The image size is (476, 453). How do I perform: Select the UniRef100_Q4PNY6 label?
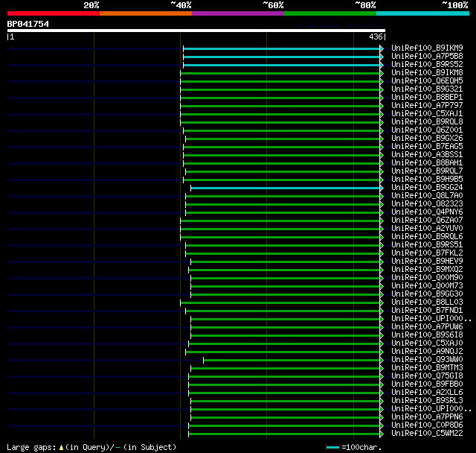[x=427, y=212]
